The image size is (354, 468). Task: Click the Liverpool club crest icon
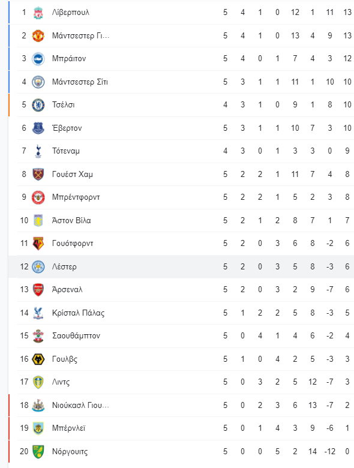click(38, 13)
